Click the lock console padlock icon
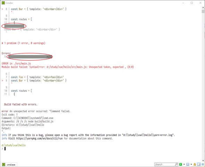Screen dimensions: 205x167 (195, 164)
